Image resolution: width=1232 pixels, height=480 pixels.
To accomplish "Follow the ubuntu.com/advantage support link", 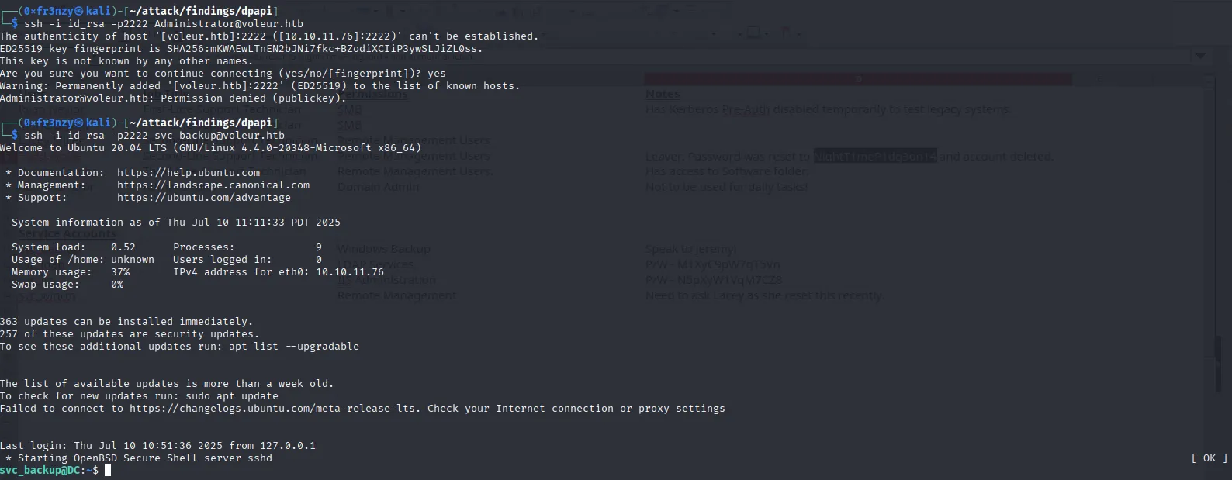I will click(204, 198).
